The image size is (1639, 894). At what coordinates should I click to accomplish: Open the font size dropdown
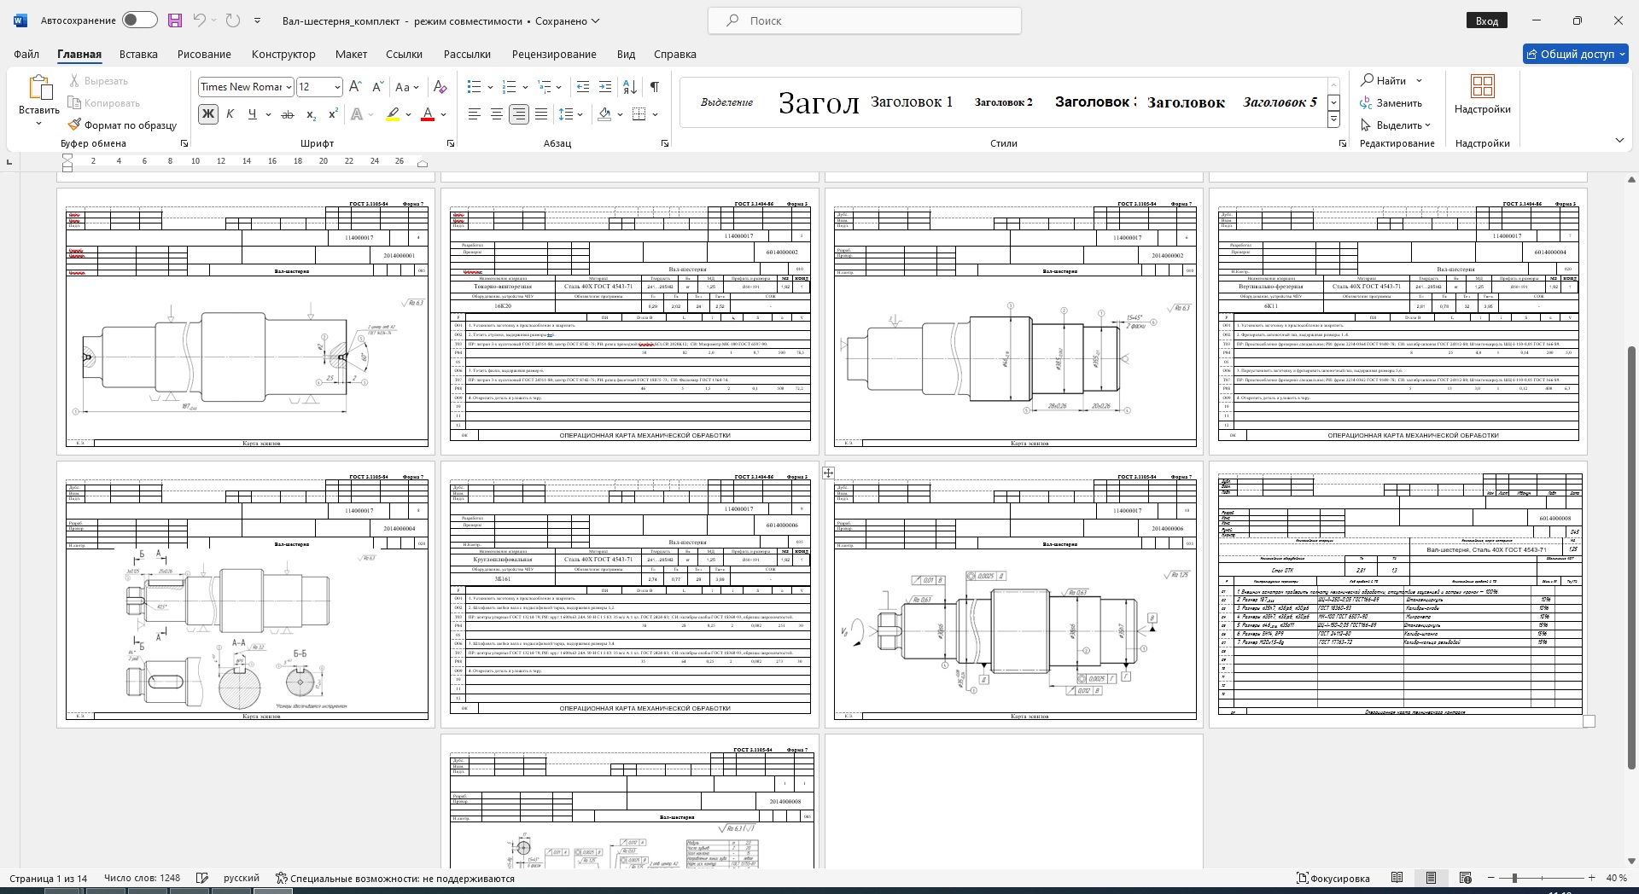click(337, 87)
